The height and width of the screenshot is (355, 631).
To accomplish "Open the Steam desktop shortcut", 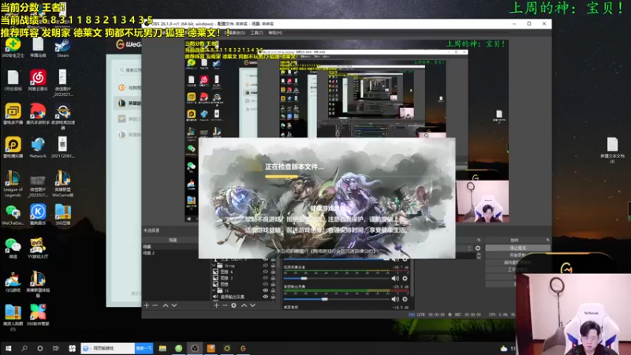I will 62,47.
